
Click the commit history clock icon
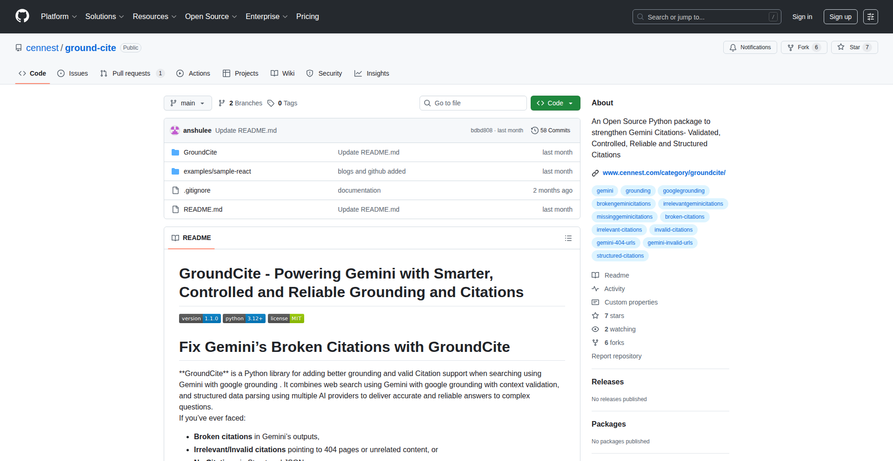pos(535,130)
